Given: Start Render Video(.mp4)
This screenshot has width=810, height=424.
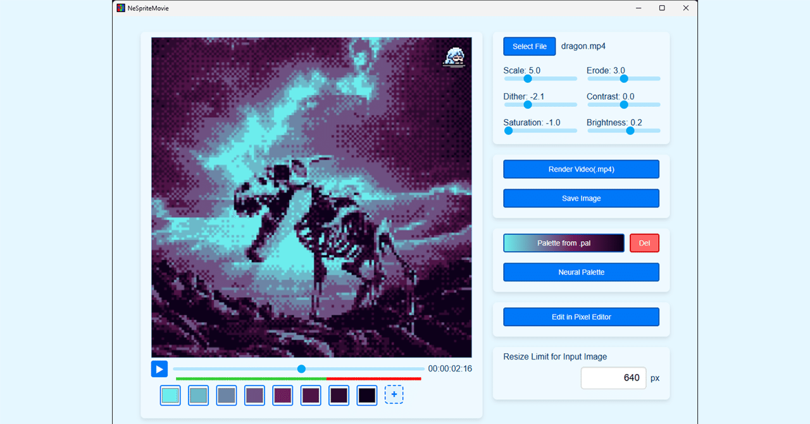Looking at the screenshot, I should [581, 169].
